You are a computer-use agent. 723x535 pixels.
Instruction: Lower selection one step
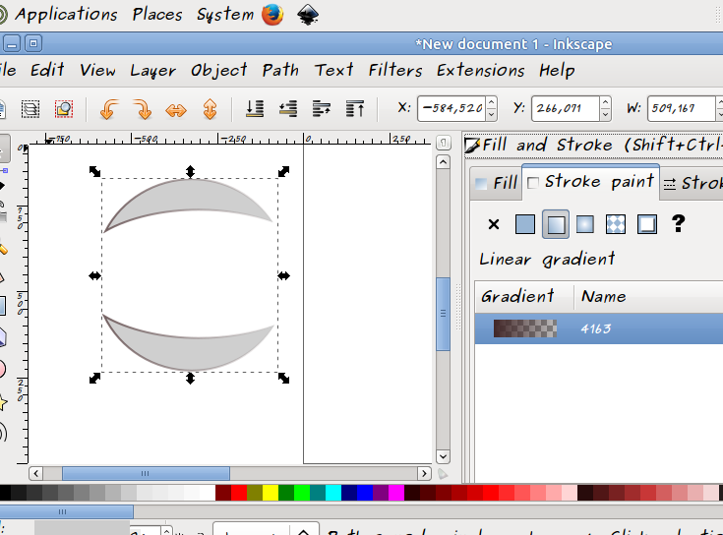(x=288, y=109)
